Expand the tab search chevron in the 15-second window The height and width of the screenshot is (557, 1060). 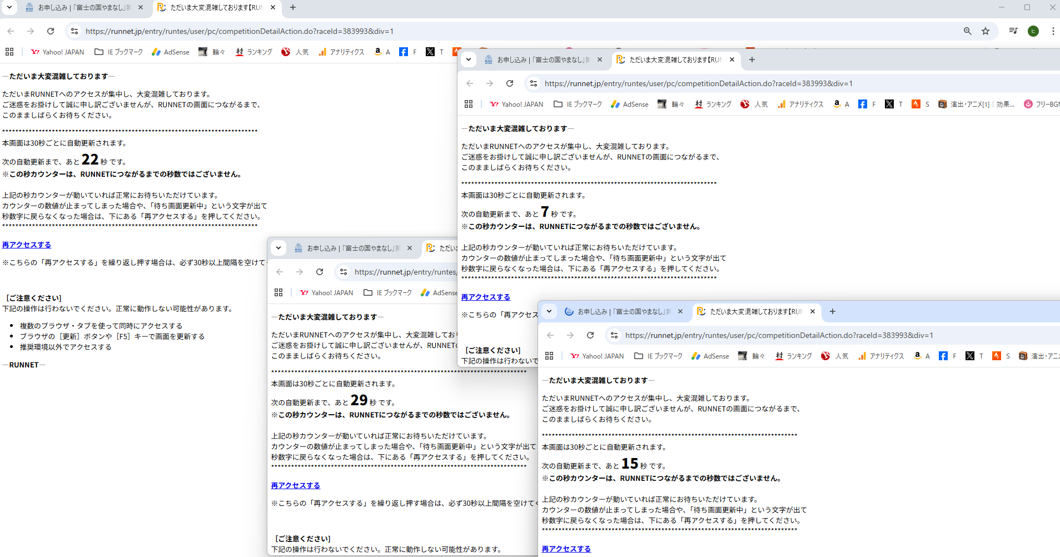tap(549, 311)
